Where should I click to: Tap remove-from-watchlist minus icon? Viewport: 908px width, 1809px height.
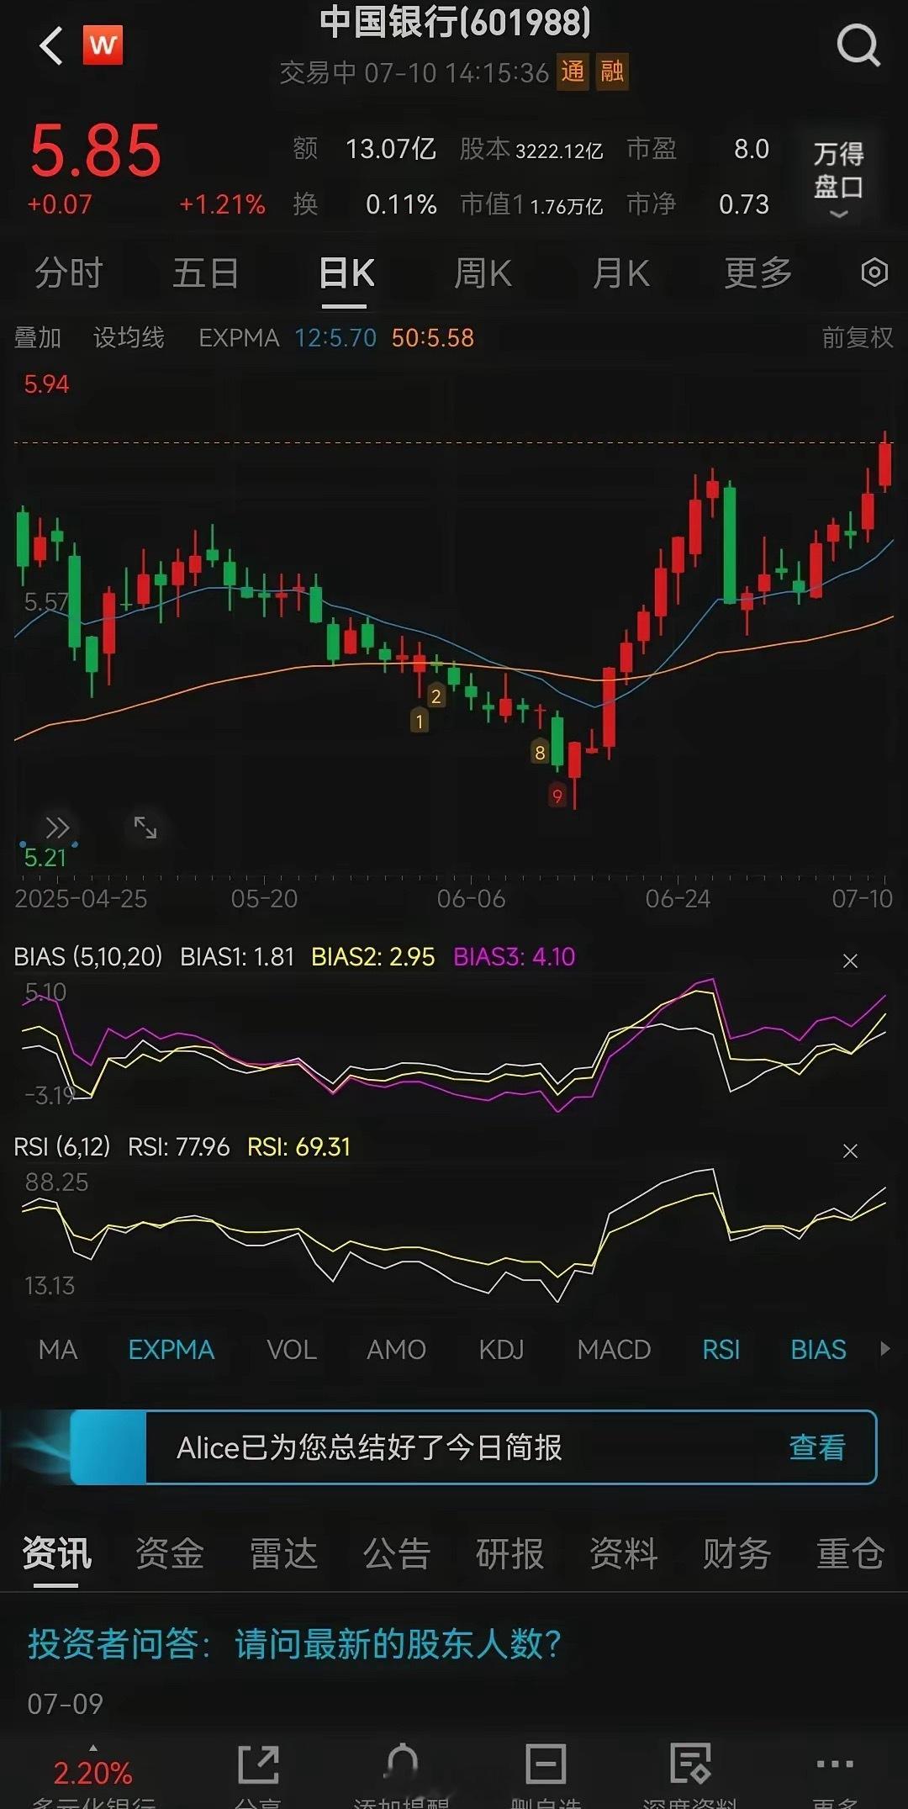[545, 1764]
